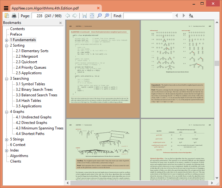The image size is (222, 188).
Task: Collapse the 4 Graphs bookmark node
Action: (6, 112)
